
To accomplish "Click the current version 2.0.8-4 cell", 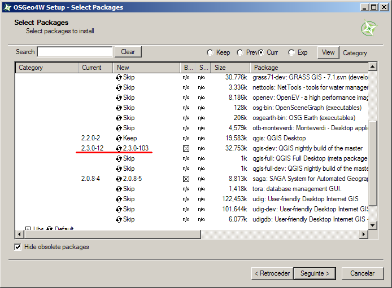I will click(90, 179).
